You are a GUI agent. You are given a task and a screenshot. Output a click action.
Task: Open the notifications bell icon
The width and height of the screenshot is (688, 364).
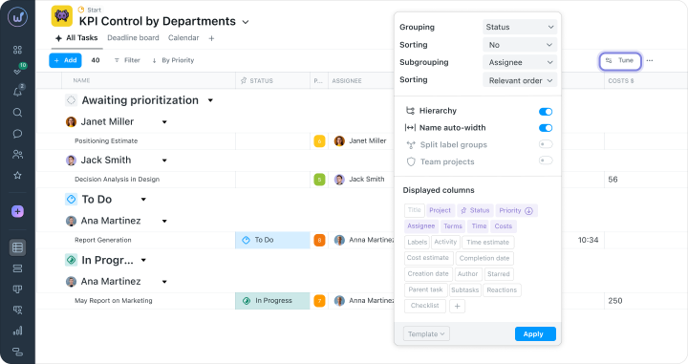17,91
